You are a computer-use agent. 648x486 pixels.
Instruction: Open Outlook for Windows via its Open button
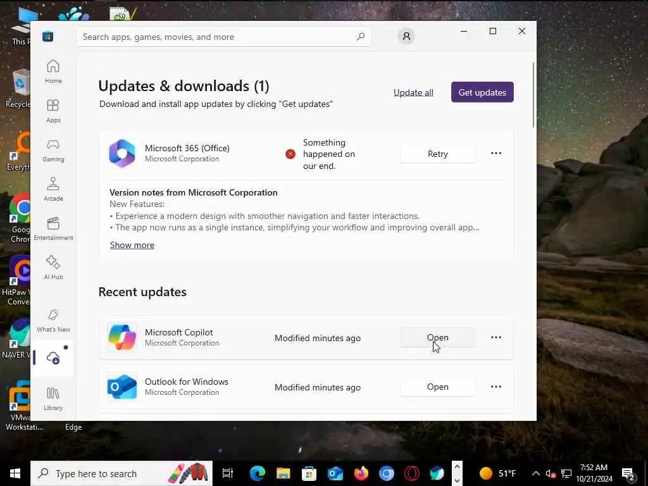[x=438, y=387]
